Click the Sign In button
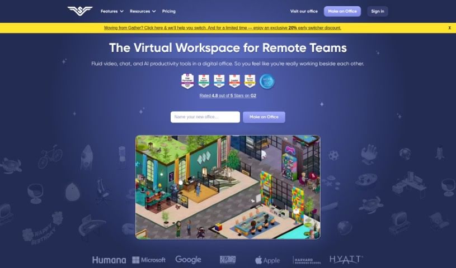This screenshot has width=456, height=268. 378,11
